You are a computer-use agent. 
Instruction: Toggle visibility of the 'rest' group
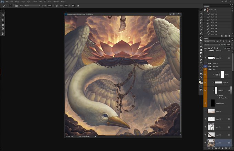pos(205,69)
